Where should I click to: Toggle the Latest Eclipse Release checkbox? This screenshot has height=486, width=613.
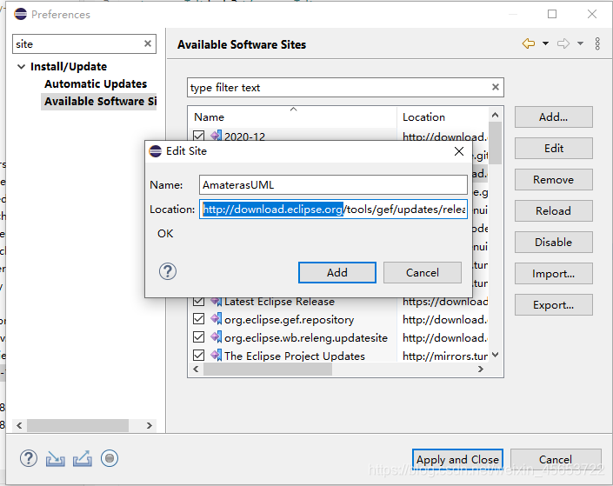coord(198,301)
